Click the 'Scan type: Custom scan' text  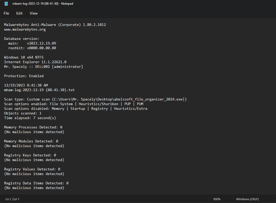click(x=27, y=99)
